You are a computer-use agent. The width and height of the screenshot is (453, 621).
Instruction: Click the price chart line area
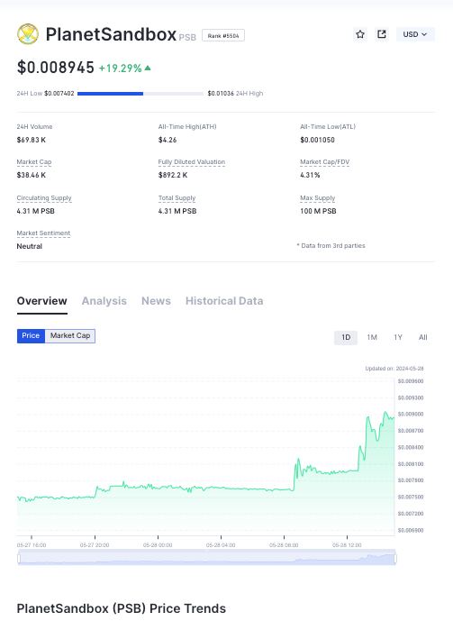(x=205, y=455)
